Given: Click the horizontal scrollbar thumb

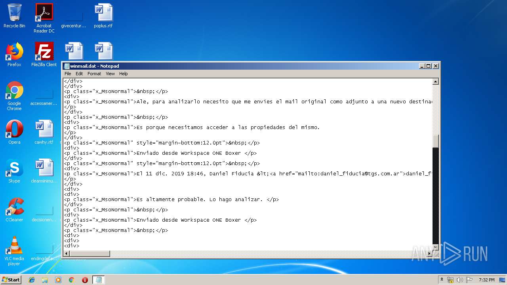Looking at the screenshot, I should (x=90, y=253).
